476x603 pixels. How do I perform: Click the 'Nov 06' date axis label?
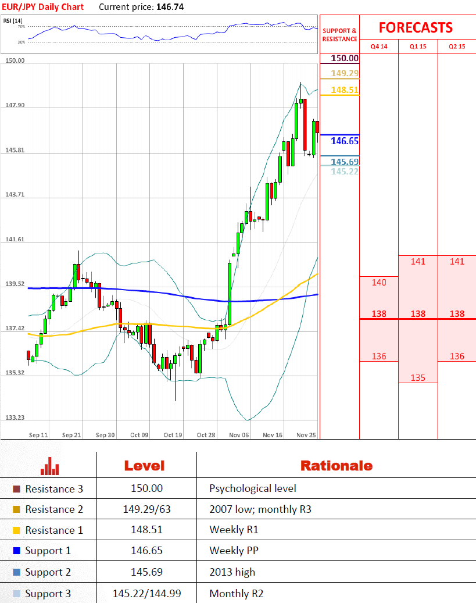coord(239,435)
